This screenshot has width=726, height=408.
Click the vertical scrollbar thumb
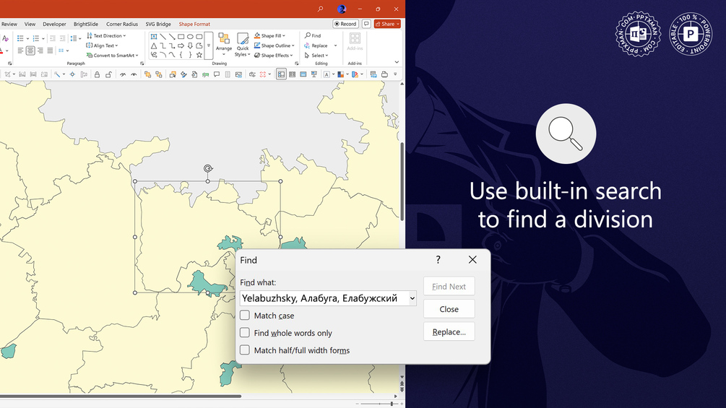pyautogui.click(x=402, y=181)
